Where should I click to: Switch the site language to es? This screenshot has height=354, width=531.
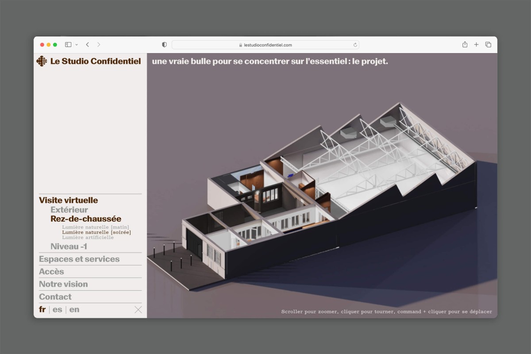58,309
